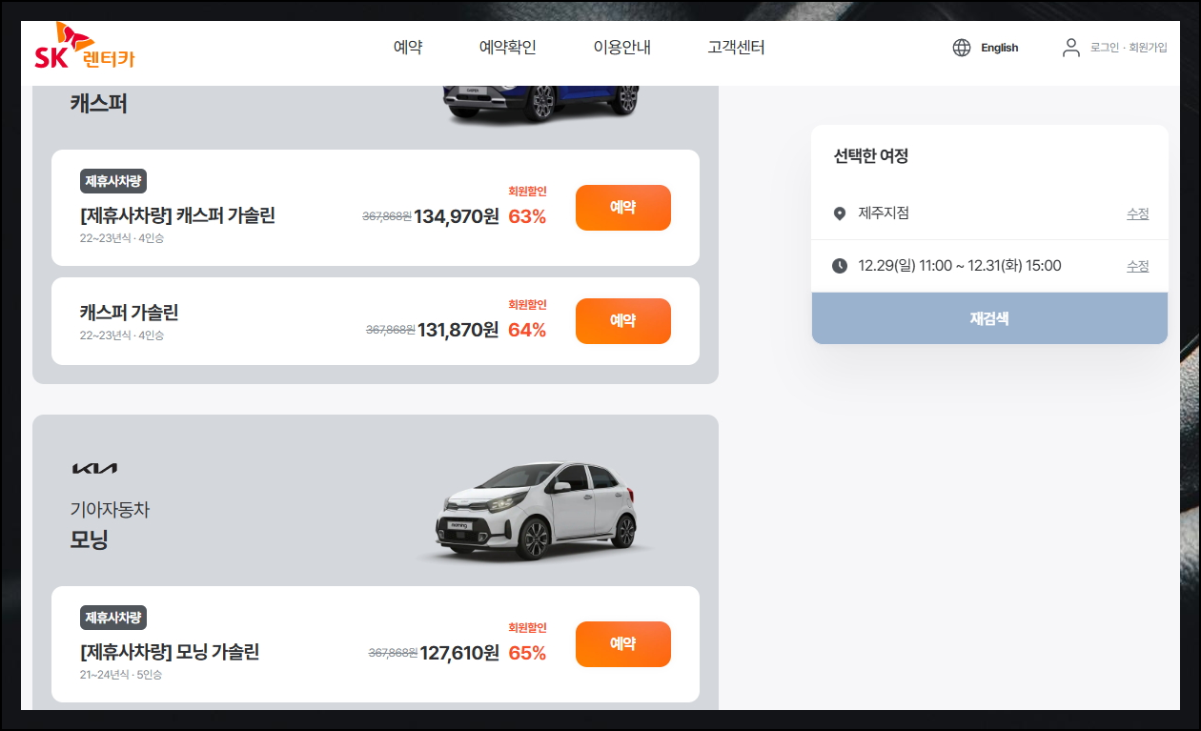Click the clock icon beside rental dates
Viewport: 1201px width, 731px height.
[840, 266]
